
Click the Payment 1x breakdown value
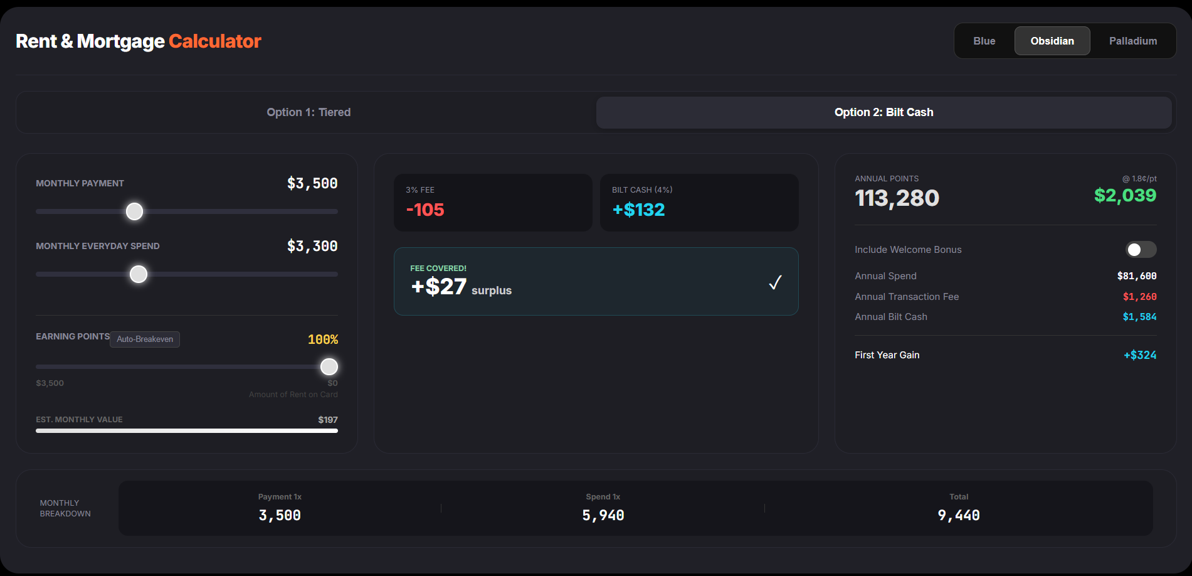click(280, 515)
